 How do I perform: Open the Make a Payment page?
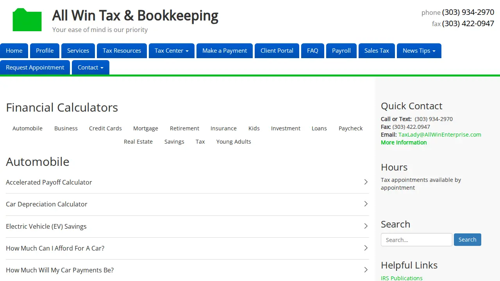(x=225, y=51)
